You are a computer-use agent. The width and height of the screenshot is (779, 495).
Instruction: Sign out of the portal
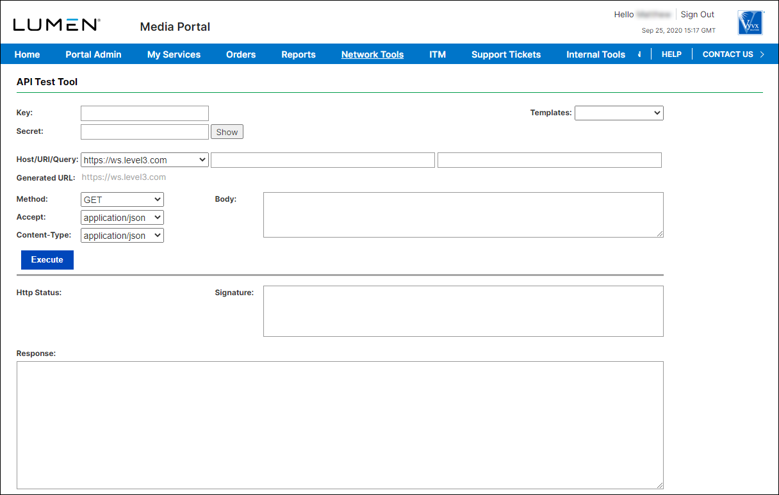[x=697, y=14]
